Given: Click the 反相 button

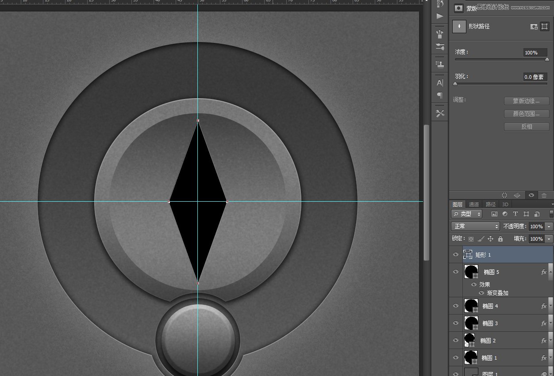Looking at the screenshot, I should click(x=527, y=127).
